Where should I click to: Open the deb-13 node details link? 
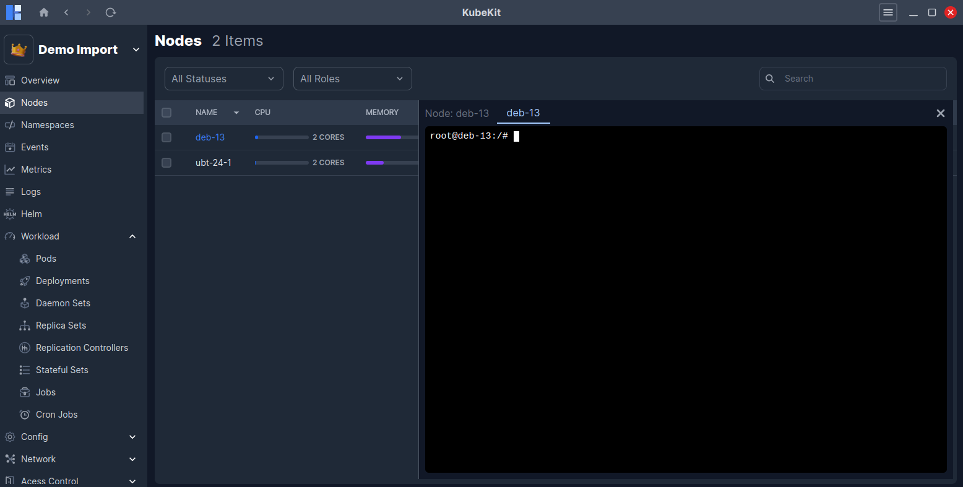pyautogui.click(x=210, y=137)
